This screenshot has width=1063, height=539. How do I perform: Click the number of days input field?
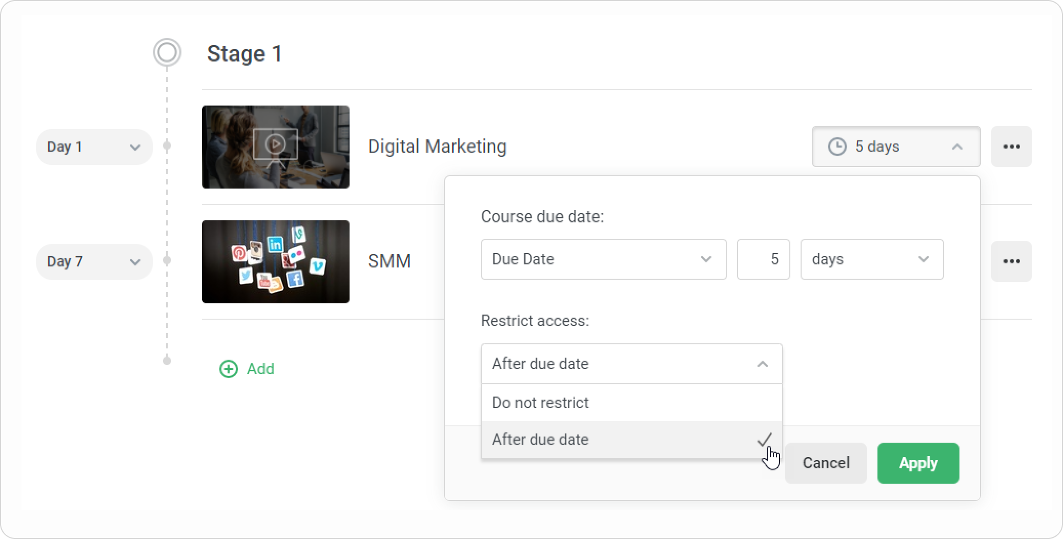click(763, 259)
